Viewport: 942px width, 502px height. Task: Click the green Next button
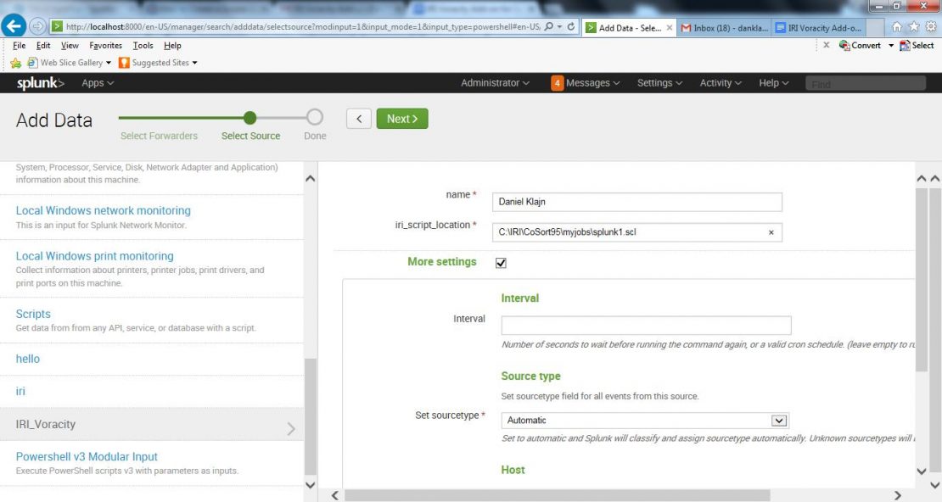402,119
